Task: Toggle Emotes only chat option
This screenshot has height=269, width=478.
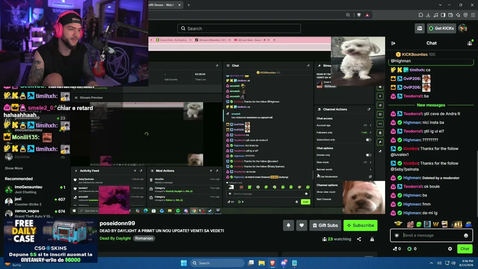Action: click(x=369, y=155)
